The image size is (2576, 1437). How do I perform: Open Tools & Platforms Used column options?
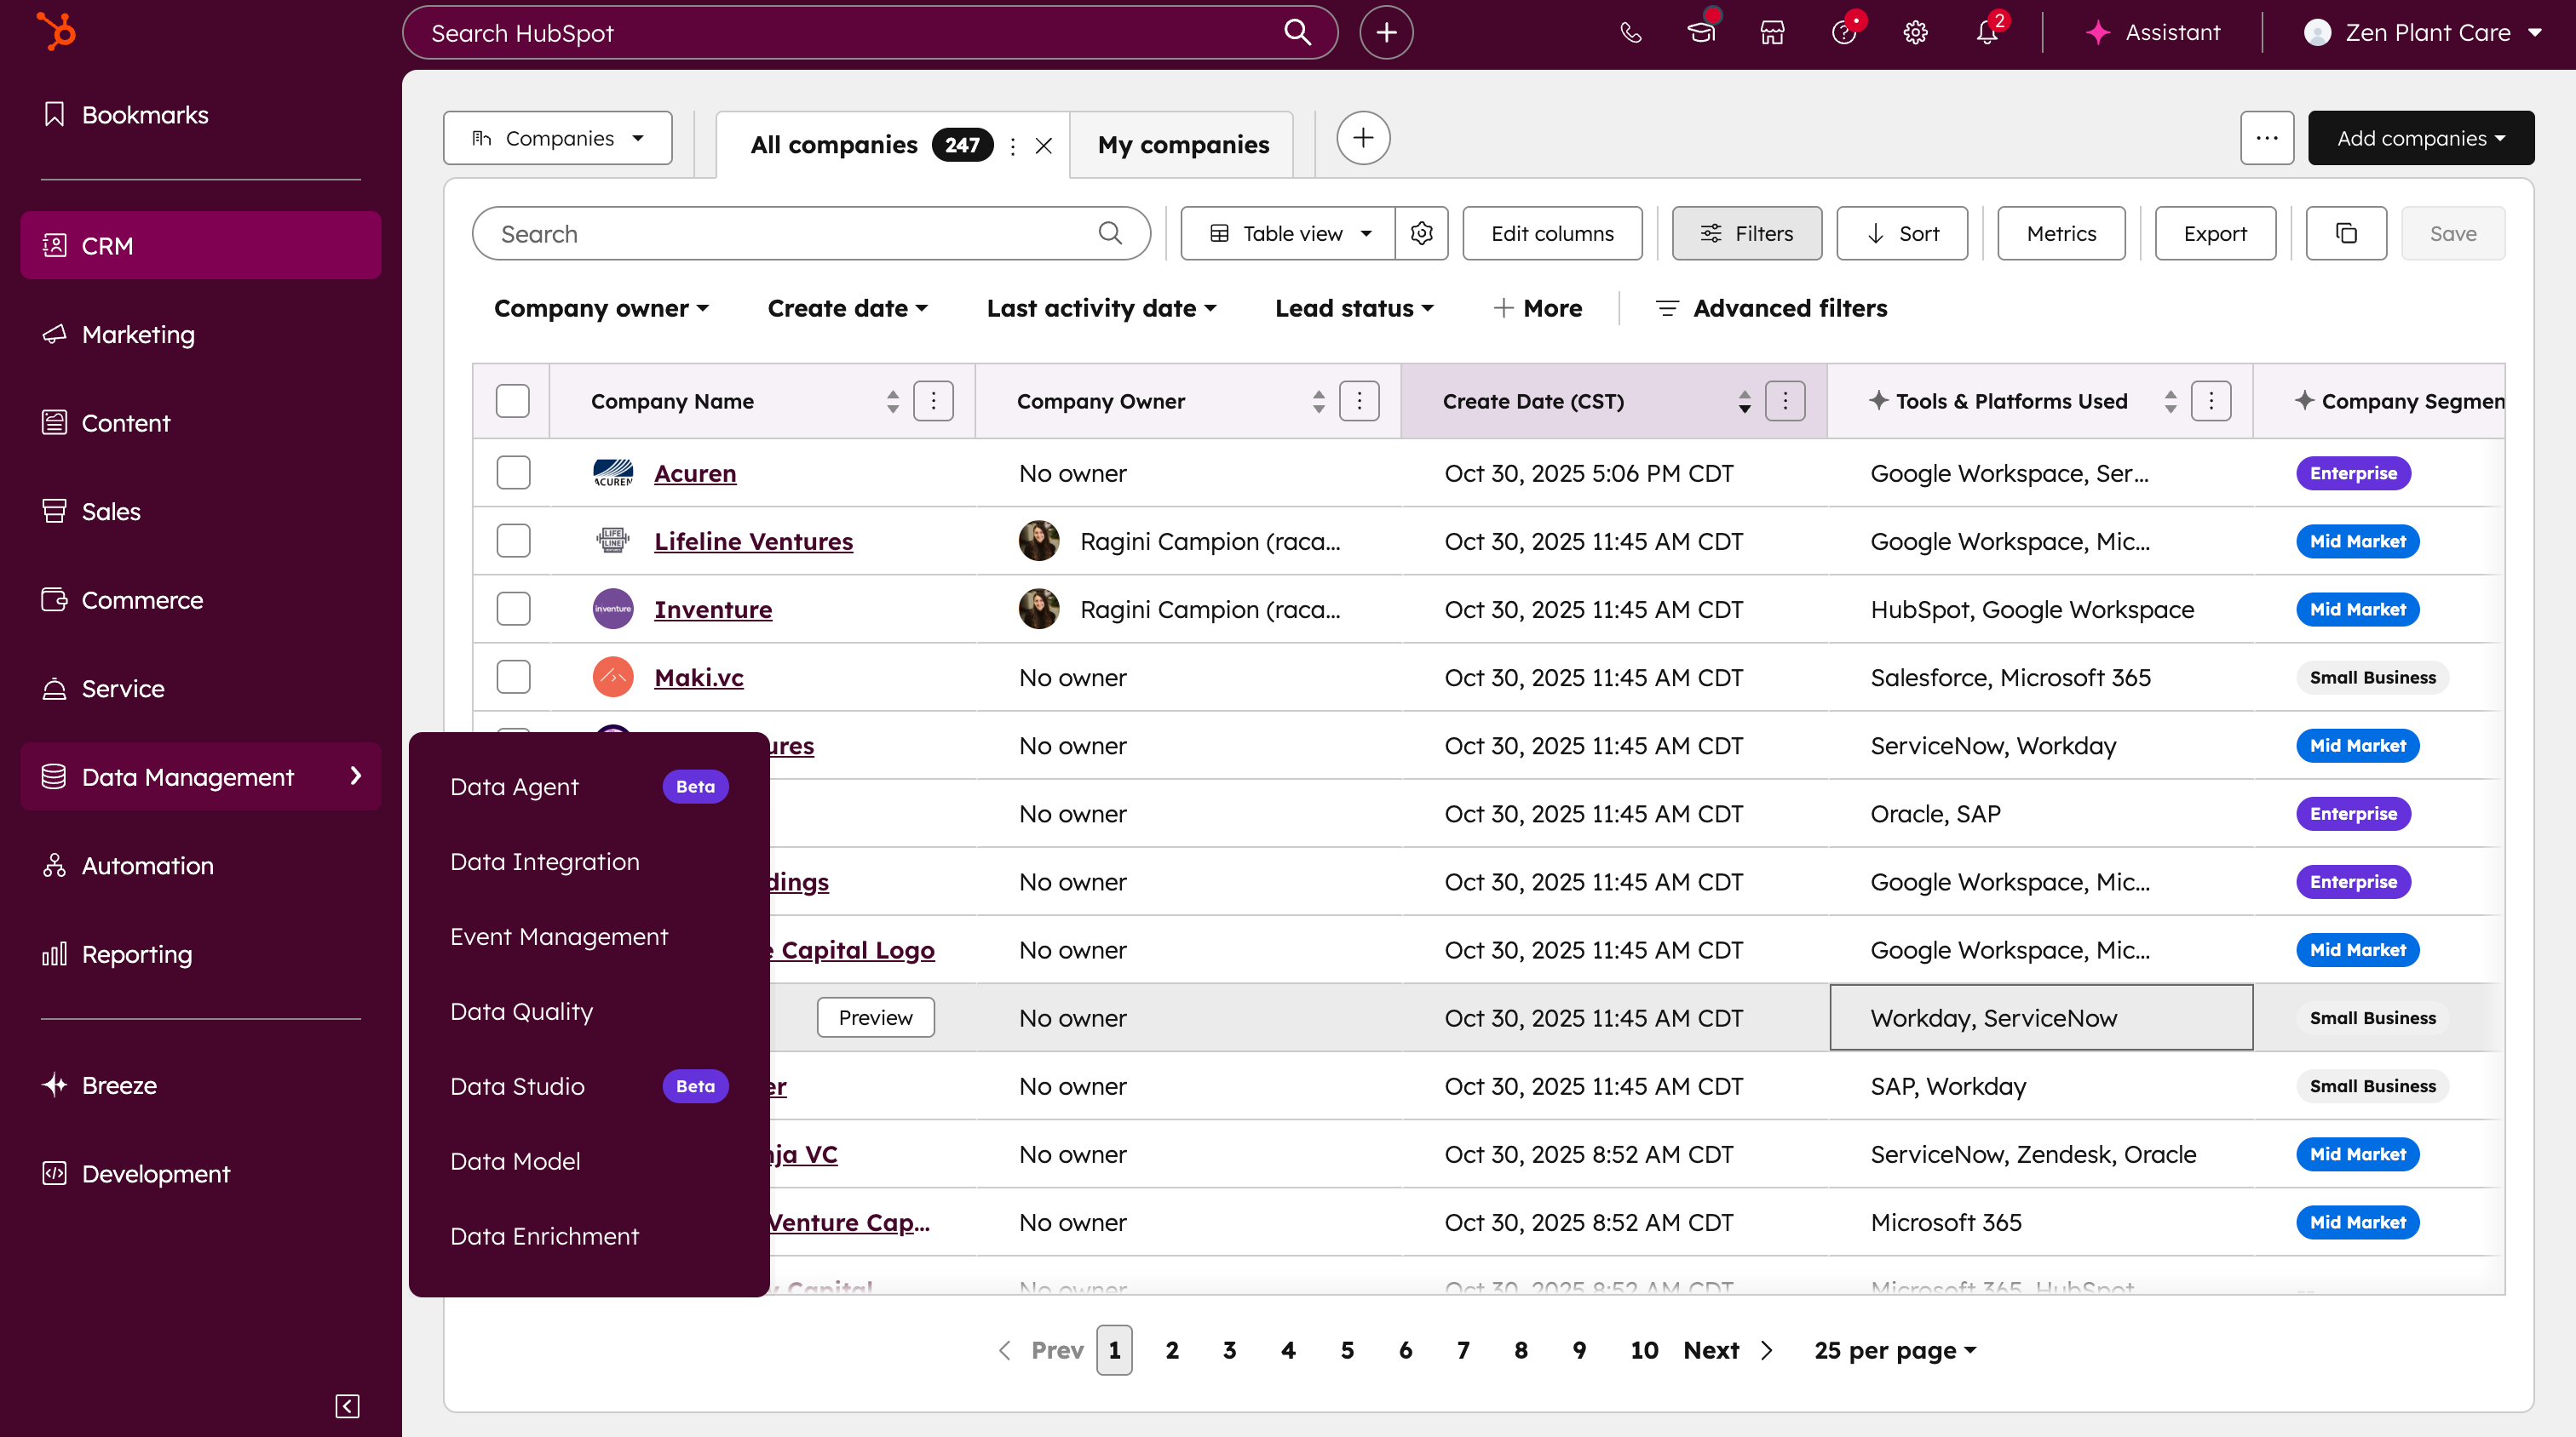[2211, 401]
